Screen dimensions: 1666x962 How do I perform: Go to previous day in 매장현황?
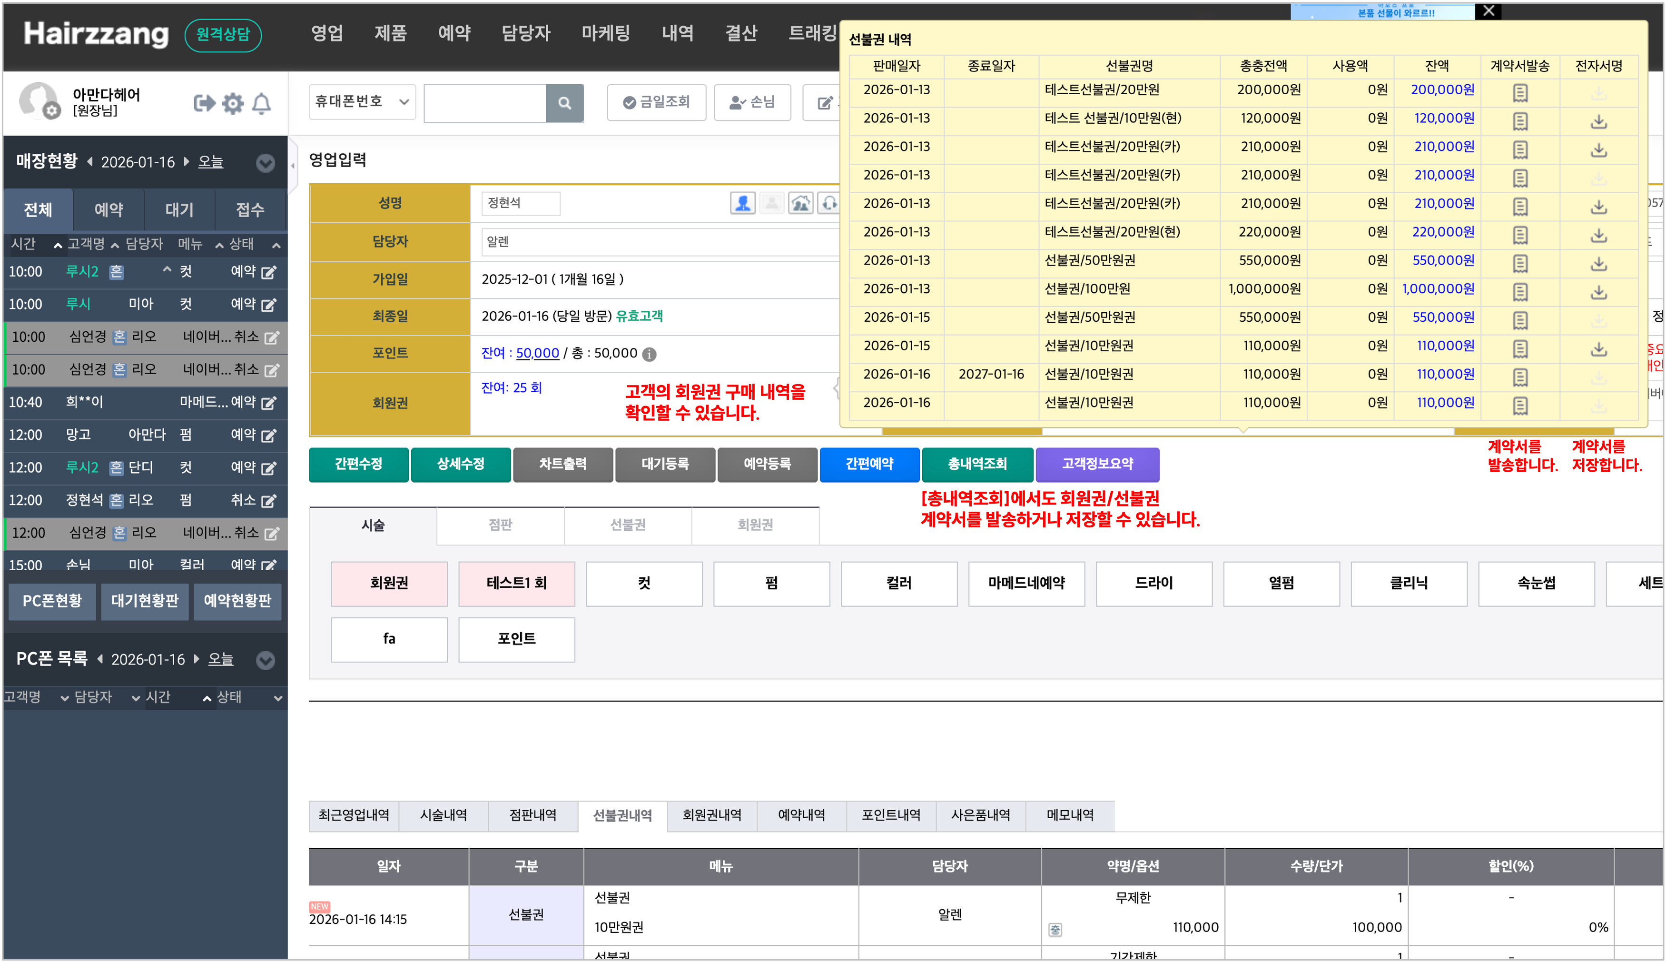[x=90, y=162]
